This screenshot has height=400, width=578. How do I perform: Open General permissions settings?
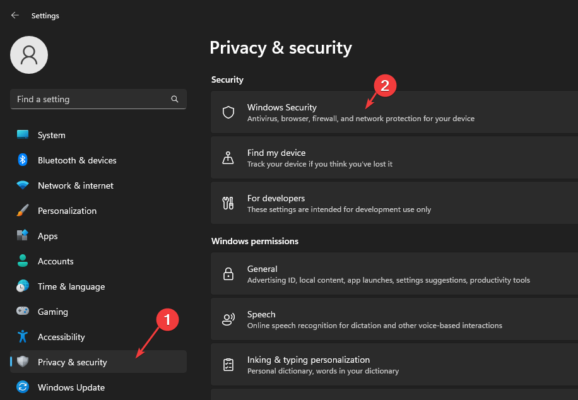[x=394, y=274]
